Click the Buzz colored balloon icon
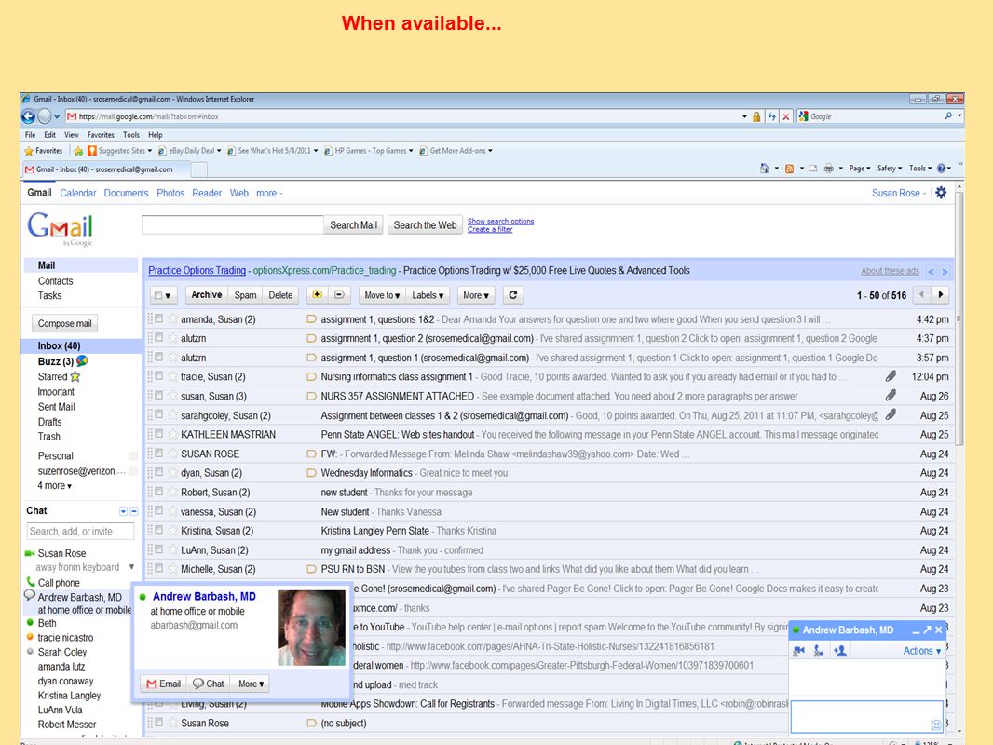 [x=82, y=360]
